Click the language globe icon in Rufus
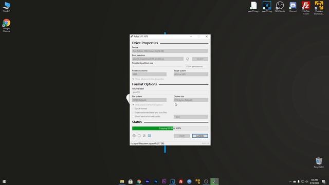 coord(134,136)
